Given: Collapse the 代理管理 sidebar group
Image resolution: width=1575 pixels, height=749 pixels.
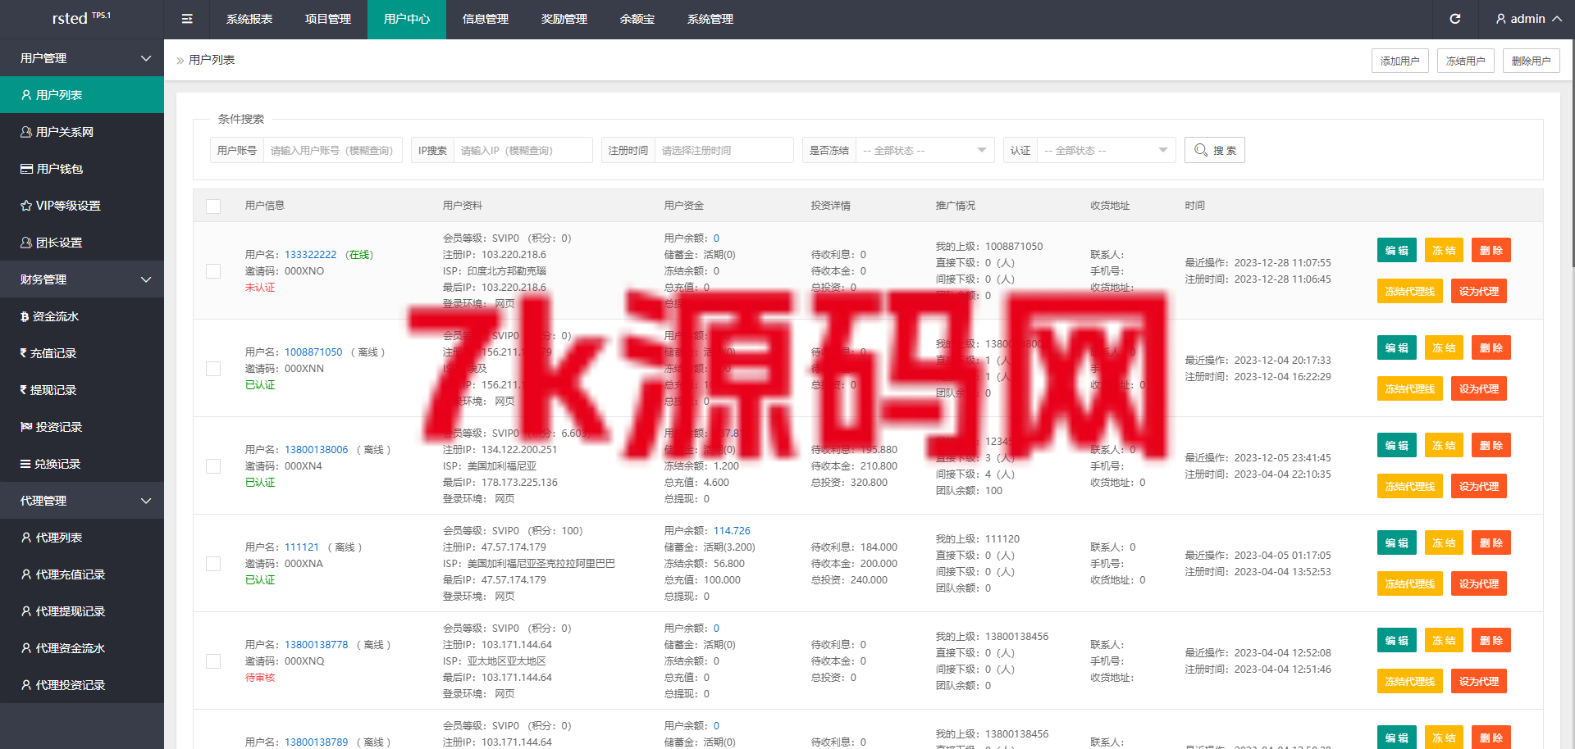Looking at the screenshot, I should (82, 501).
